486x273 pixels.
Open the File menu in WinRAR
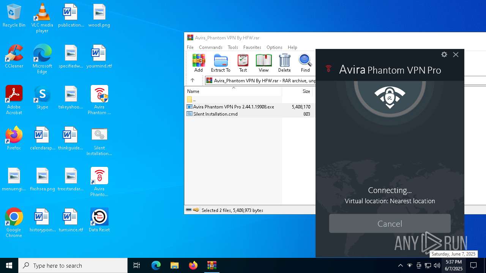pyautogui.click(x=190, y=47)
